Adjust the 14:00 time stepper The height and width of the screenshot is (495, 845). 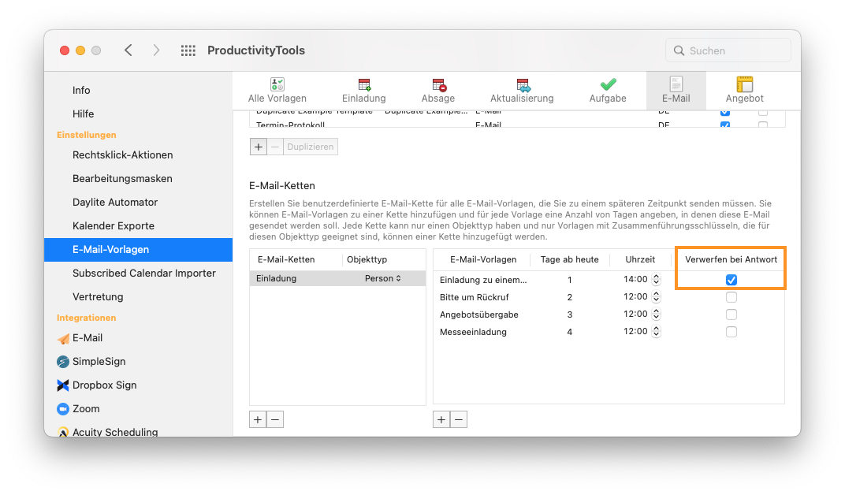(656, 280)
